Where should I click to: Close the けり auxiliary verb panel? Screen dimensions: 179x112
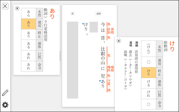pos(119,41)
